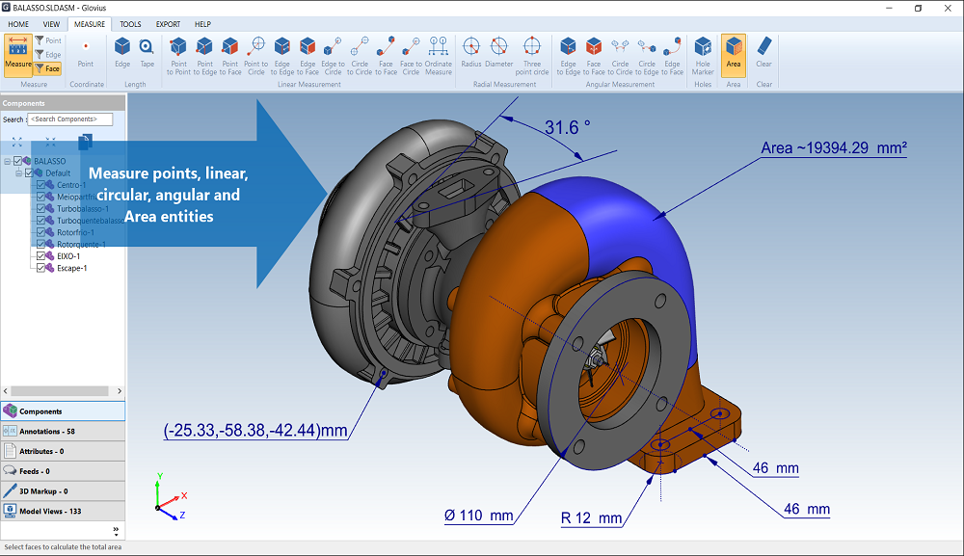Select linear Edge to Edge measurement
Screen dimensions: 964x556
(x=282, y=56)
